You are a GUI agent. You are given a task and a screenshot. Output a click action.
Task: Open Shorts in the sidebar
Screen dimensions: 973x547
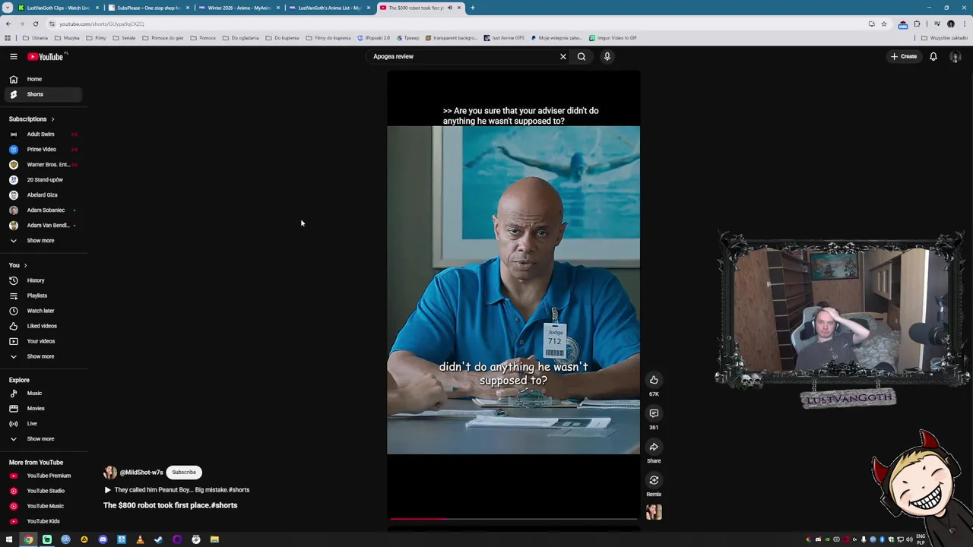click(44, 94)
